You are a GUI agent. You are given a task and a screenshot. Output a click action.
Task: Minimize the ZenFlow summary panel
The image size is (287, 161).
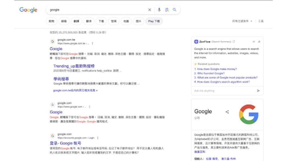254,42
